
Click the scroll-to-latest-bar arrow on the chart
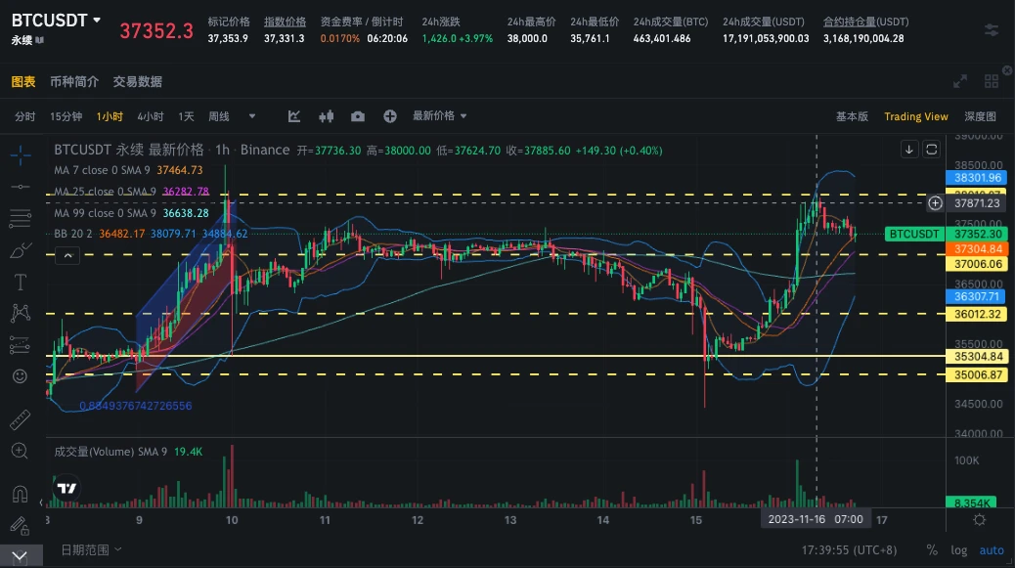tap(909, 149)
